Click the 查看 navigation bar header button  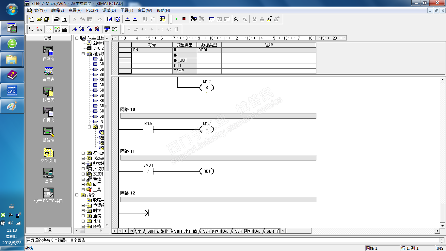click(48, 38)
